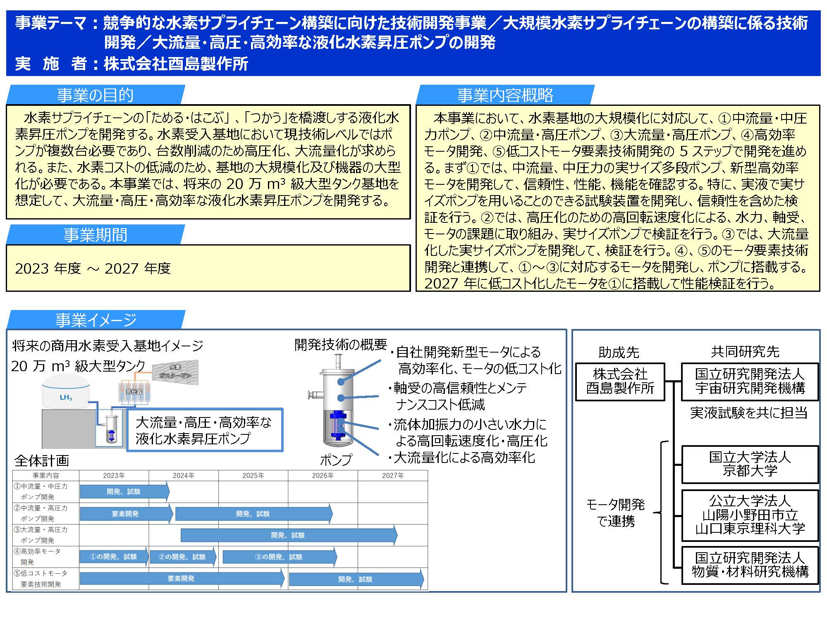The height and width of the screenshot is (620, 827).
Task: Click bullet 流体加振力の小さい水力
Action: 468,432
